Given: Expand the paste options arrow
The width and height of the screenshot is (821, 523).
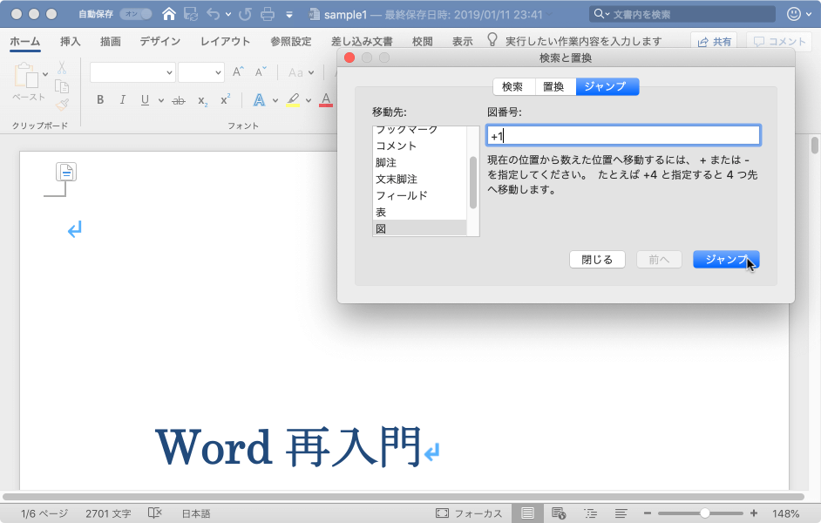Looking at the screenshot, I should click(x=45, y=74).
